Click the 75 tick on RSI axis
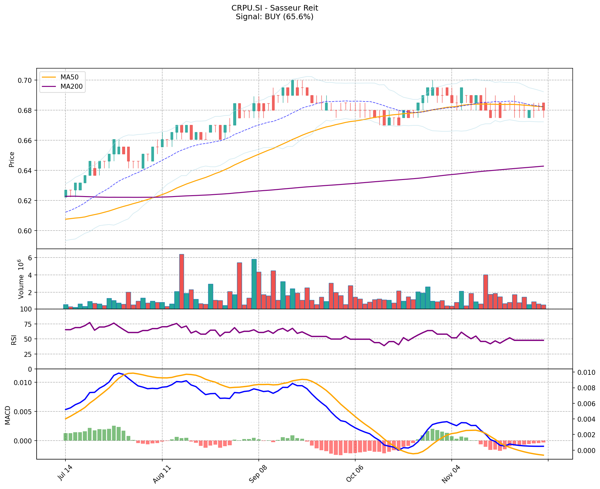The height and width of the screenshot is (489, 600). (28, 324)
